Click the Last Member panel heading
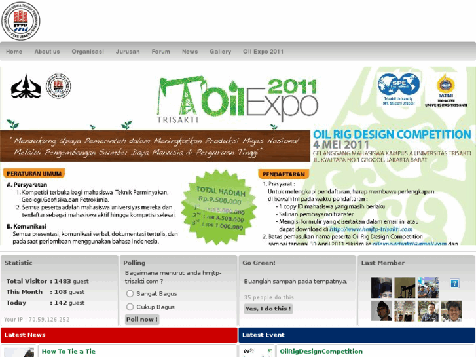Screen dimensions: 476x357 tap(383, 263)
